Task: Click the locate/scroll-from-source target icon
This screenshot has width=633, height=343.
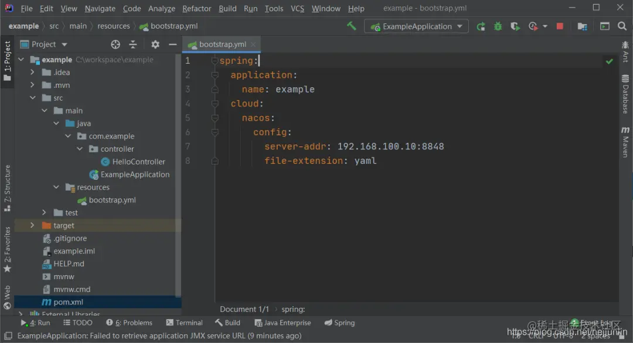Action: click(115, 44)
